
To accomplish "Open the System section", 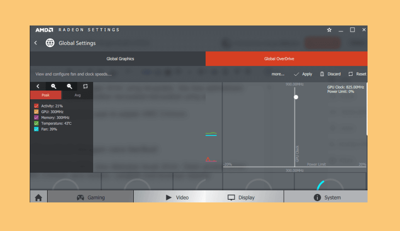I will (326, 197).
